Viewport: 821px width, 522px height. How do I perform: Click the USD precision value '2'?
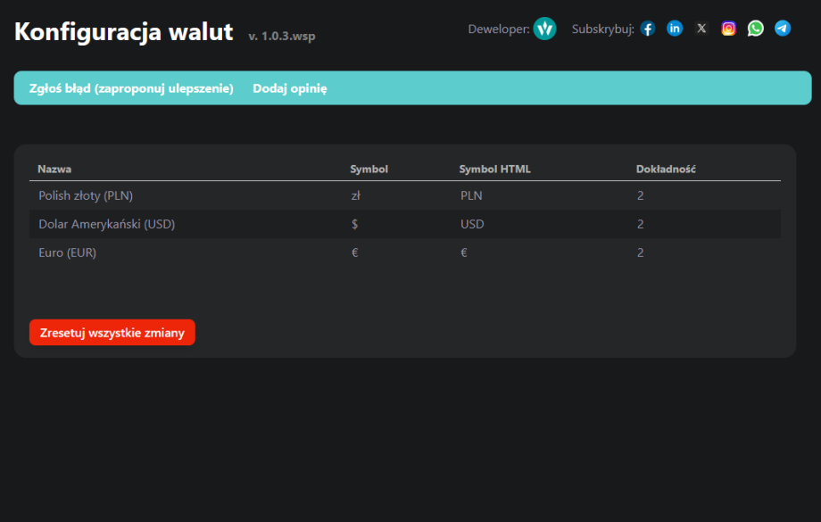tap(640, 224)
